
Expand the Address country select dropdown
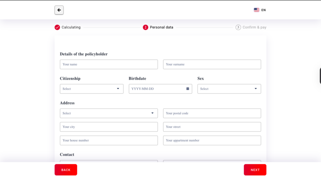(x=108, y=113)
